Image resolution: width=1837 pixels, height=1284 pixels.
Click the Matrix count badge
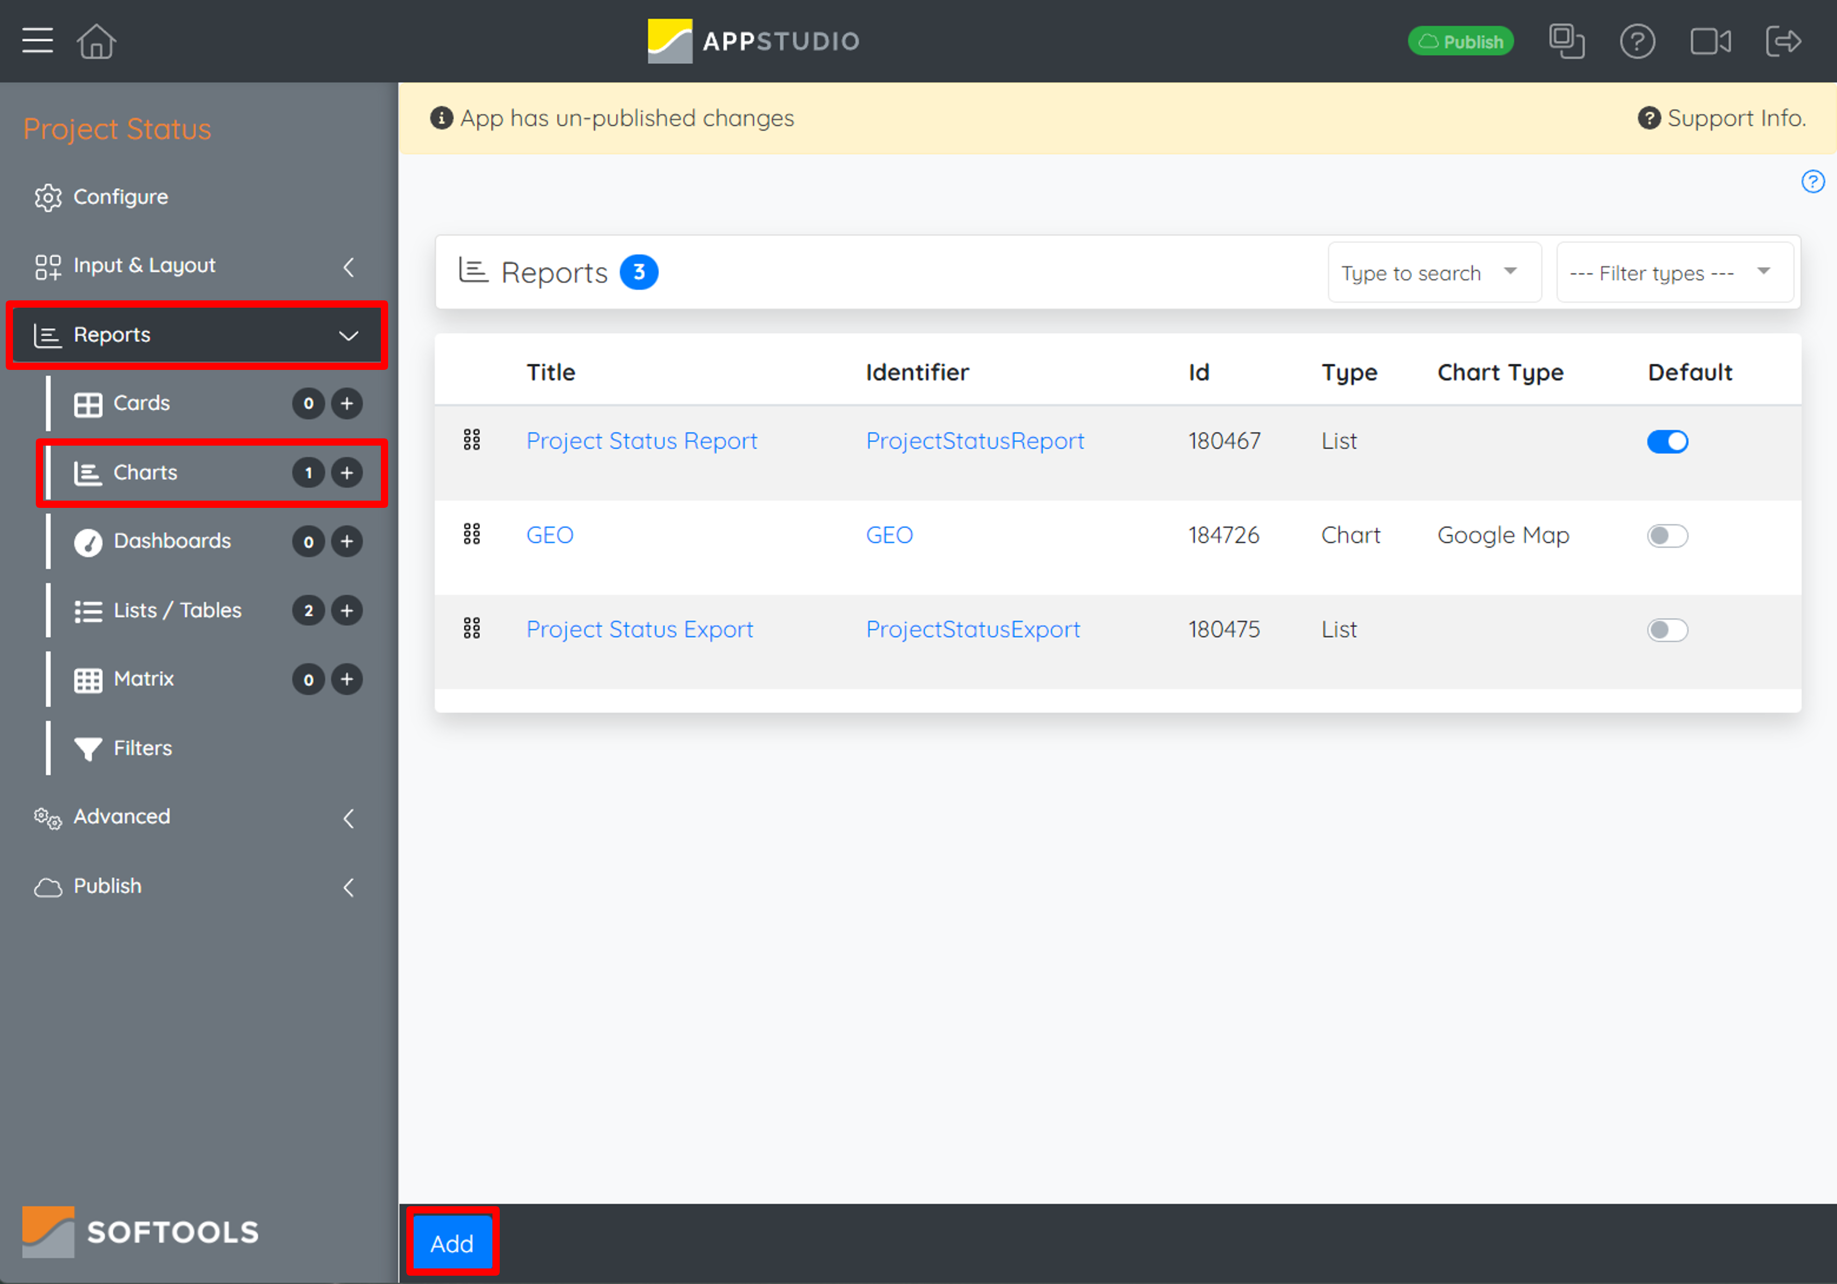coord(308,679)
